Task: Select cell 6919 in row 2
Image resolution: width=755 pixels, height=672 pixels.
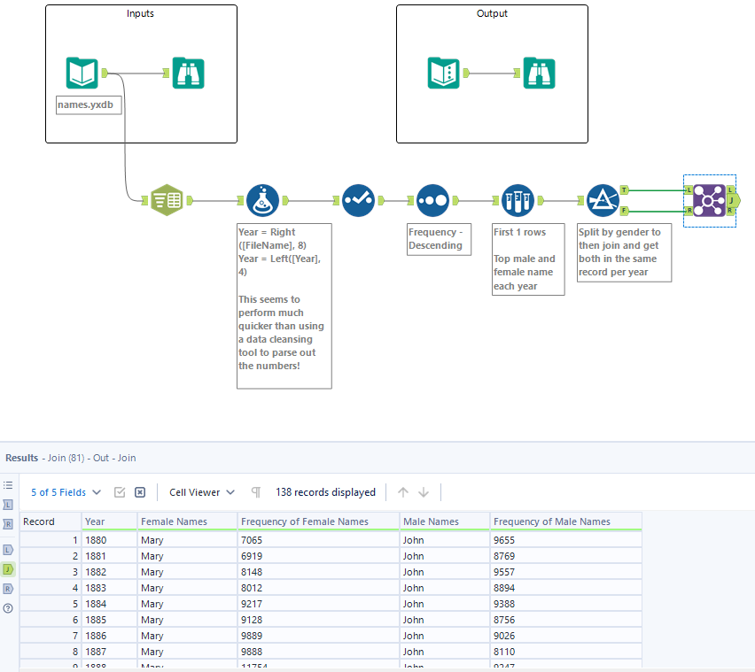Action: [x=318, y=556]
